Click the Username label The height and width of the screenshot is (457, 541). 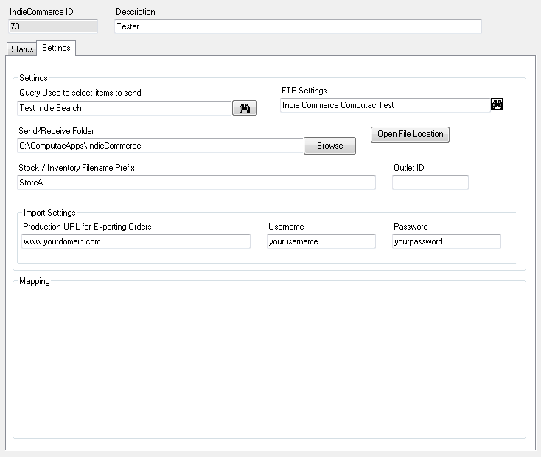click(x=286, y=227)
